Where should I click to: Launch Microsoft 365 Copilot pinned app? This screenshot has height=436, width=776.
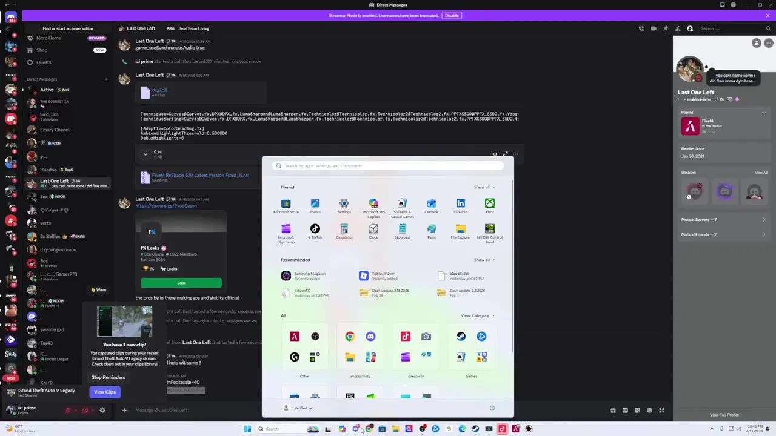pos(373,208)
